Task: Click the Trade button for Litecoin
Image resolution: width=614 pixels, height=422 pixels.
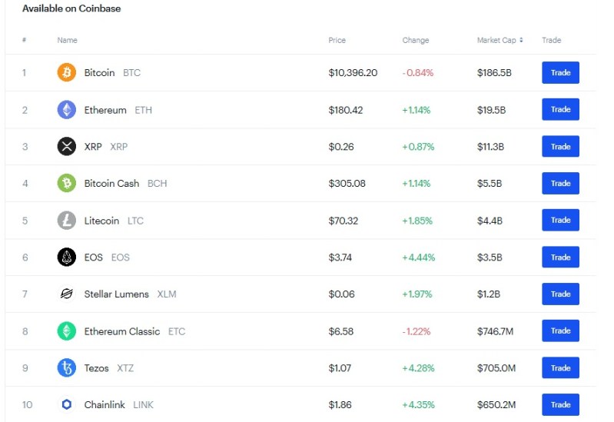Action: (560, 220)
